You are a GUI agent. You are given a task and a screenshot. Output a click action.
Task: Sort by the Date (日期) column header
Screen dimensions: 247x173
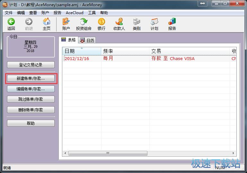pos(82,51)
